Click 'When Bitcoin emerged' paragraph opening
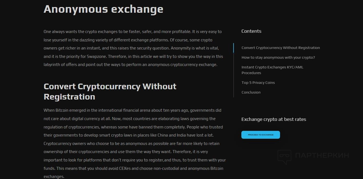The width and height of the screenshot is (363, 179). [64, 110]
